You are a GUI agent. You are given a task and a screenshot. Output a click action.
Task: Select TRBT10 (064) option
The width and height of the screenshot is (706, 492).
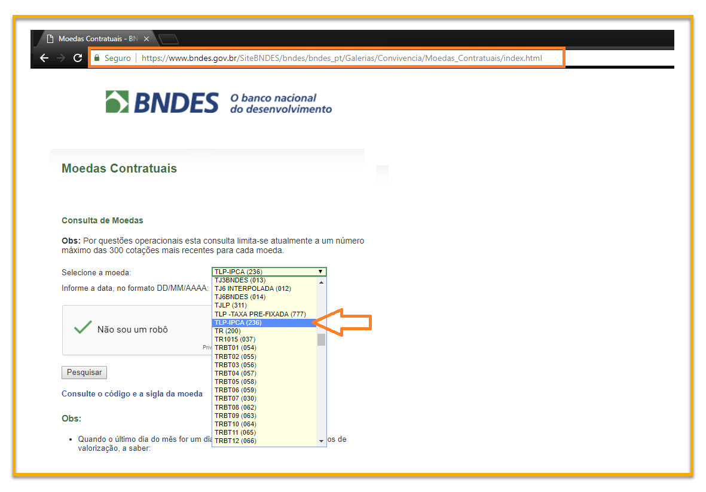[264, 424]
